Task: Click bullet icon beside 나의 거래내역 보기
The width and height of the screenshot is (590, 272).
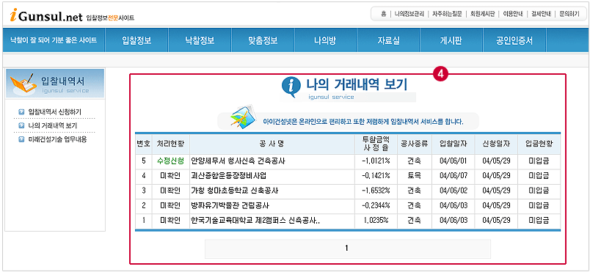Action: coord(21,125)
